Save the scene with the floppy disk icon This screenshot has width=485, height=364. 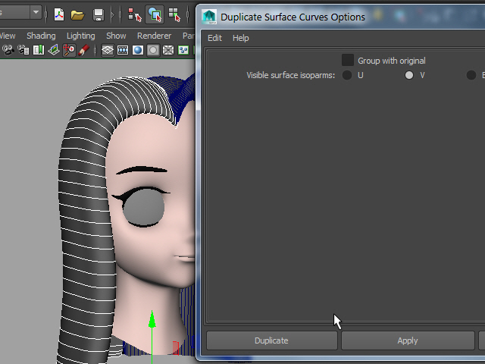(x=98, y=14)
